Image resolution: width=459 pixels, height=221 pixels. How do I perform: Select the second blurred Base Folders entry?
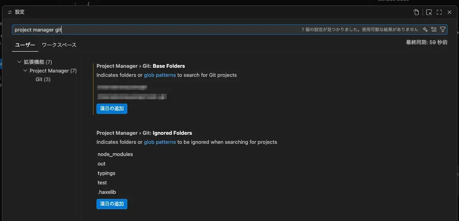coord(132,97)
